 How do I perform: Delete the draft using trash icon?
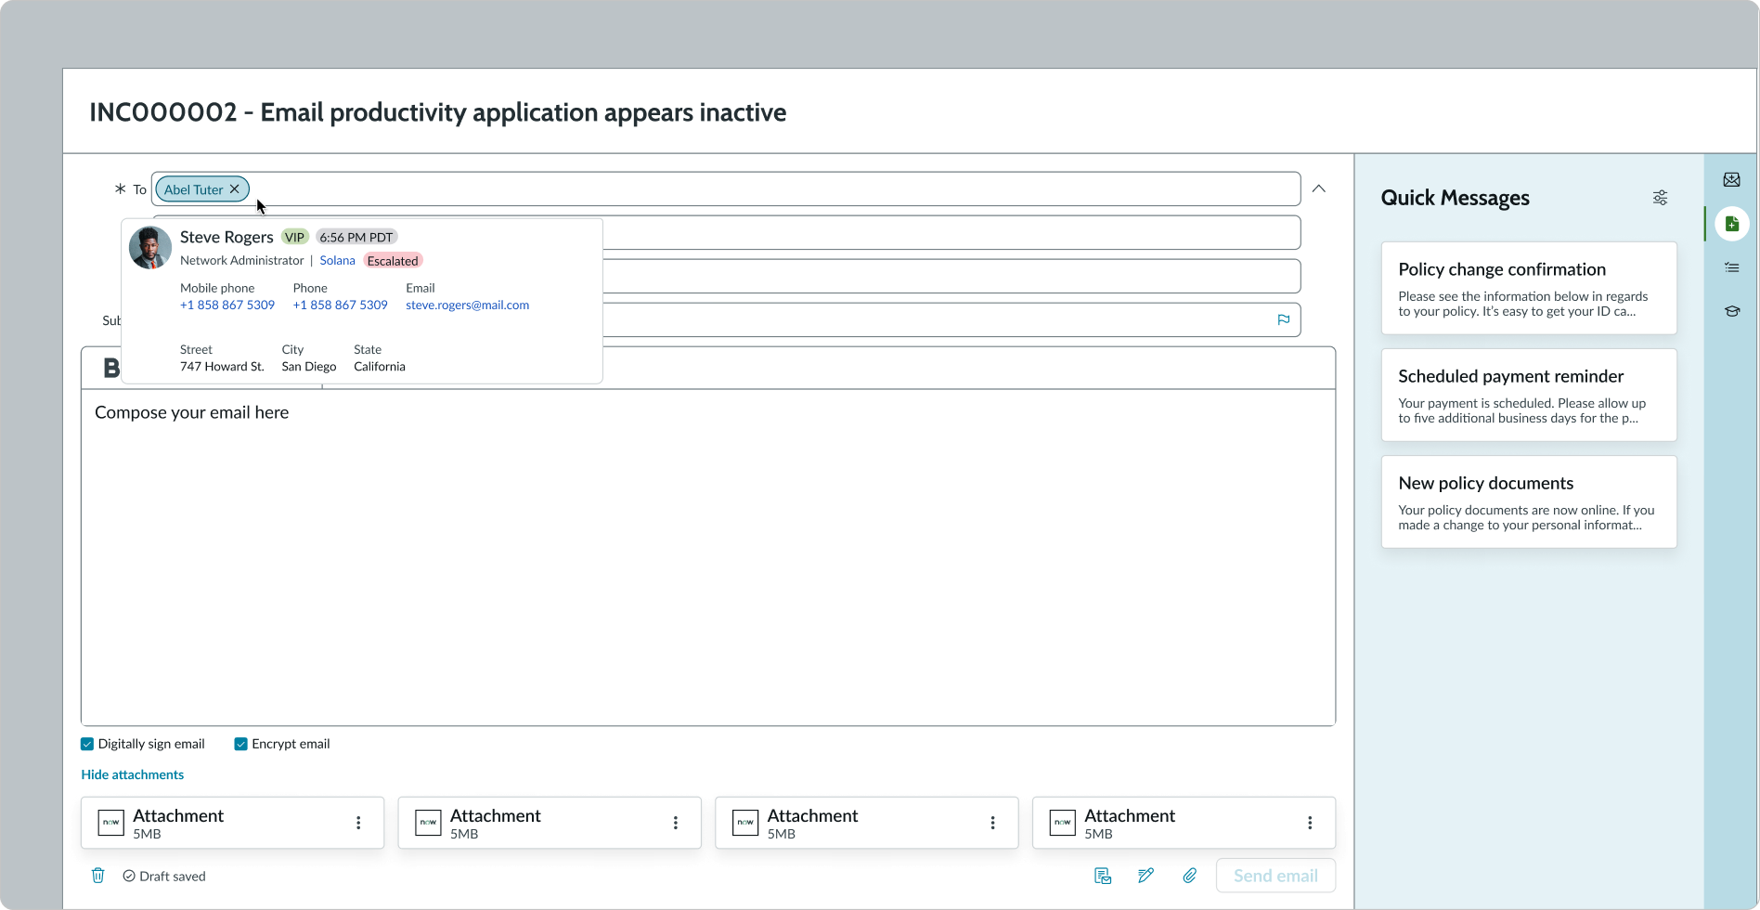point(97,876)
